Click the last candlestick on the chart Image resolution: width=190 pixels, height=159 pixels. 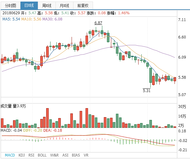pos(175,79)
